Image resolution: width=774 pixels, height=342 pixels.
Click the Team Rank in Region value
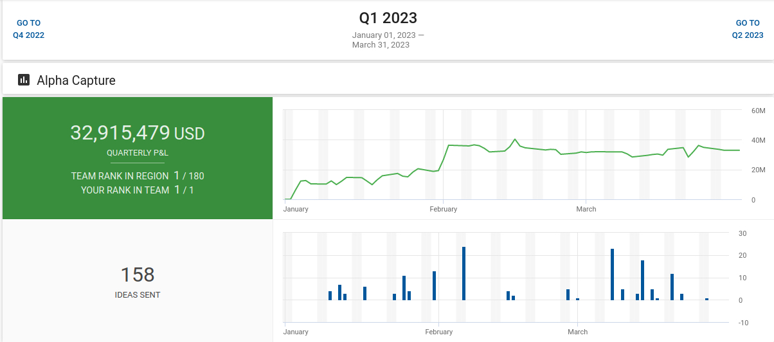point(189,175)
